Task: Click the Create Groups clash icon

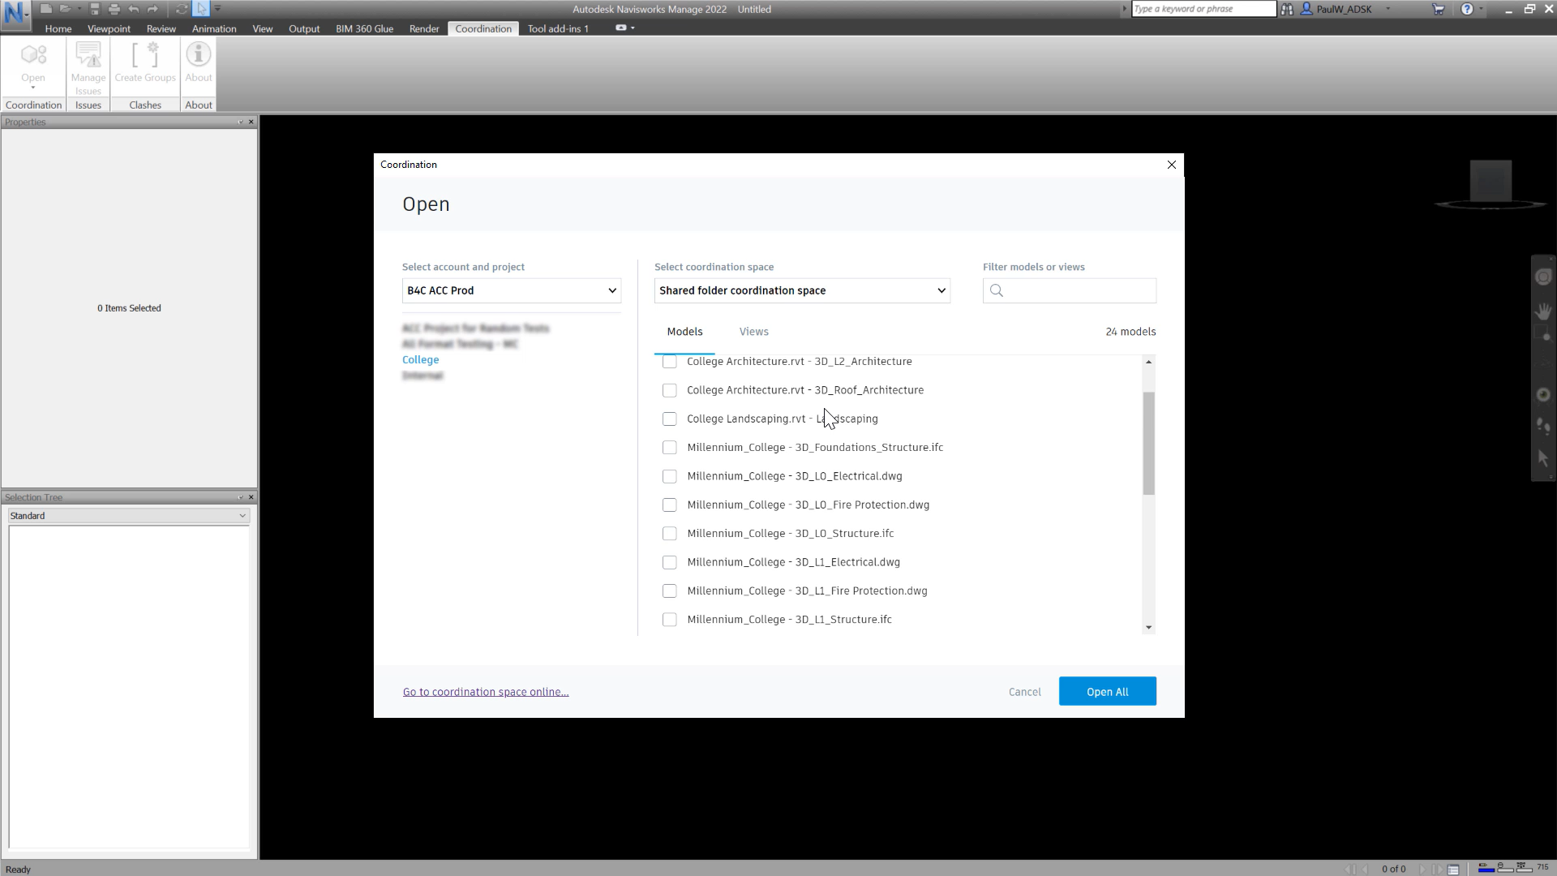Action: 145,57
